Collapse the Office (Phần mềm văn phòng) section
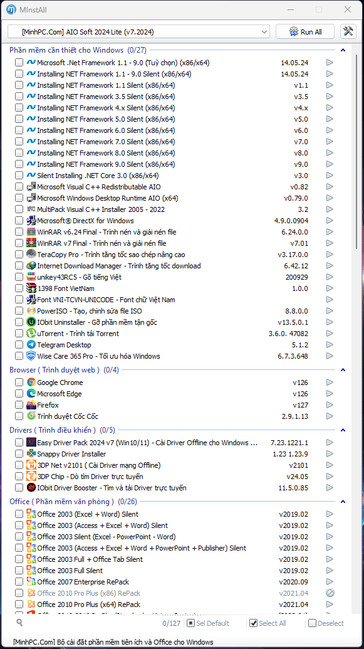This screenshot has width=364, height=649. (x=343, y=502)
